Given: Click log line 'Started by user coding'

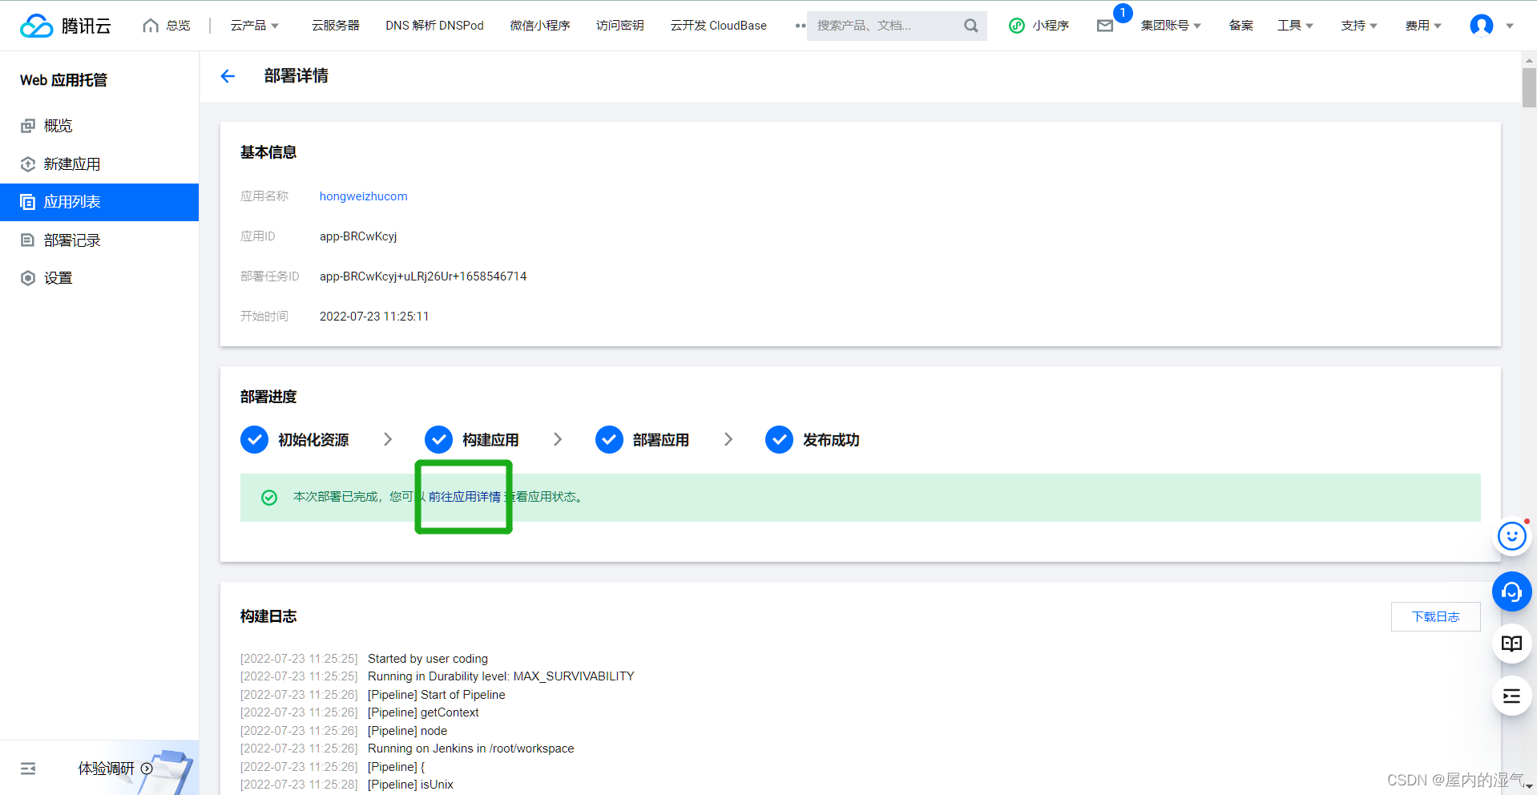Looking at the screenshot, I should tap(427, 659).
